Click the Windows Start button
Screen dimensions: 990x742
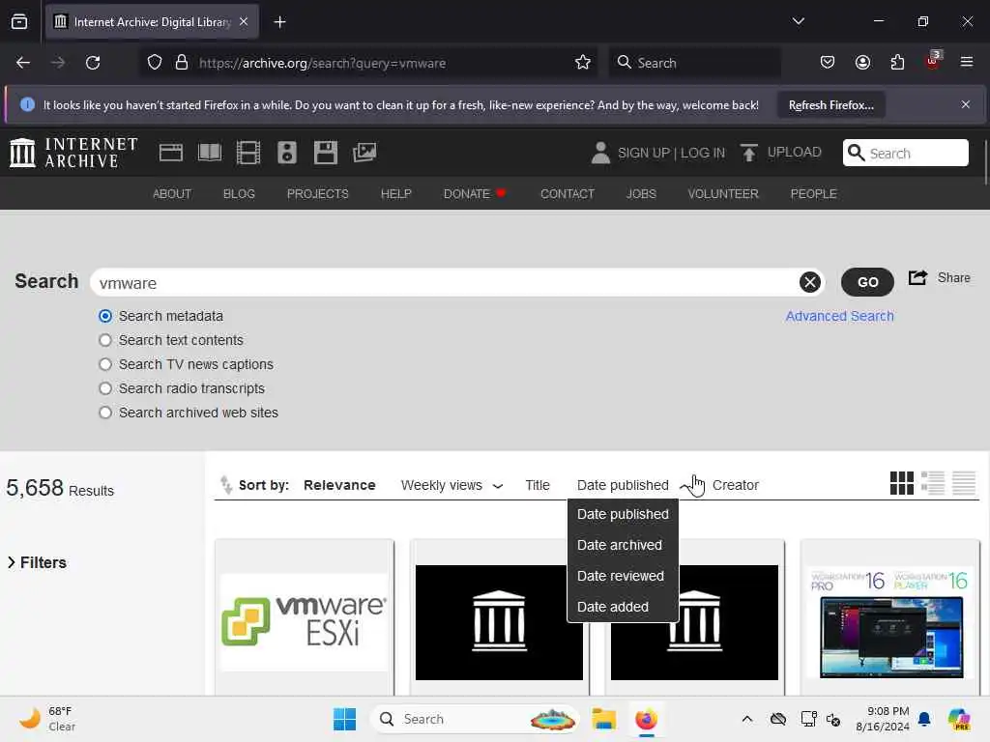click(345, 719)
